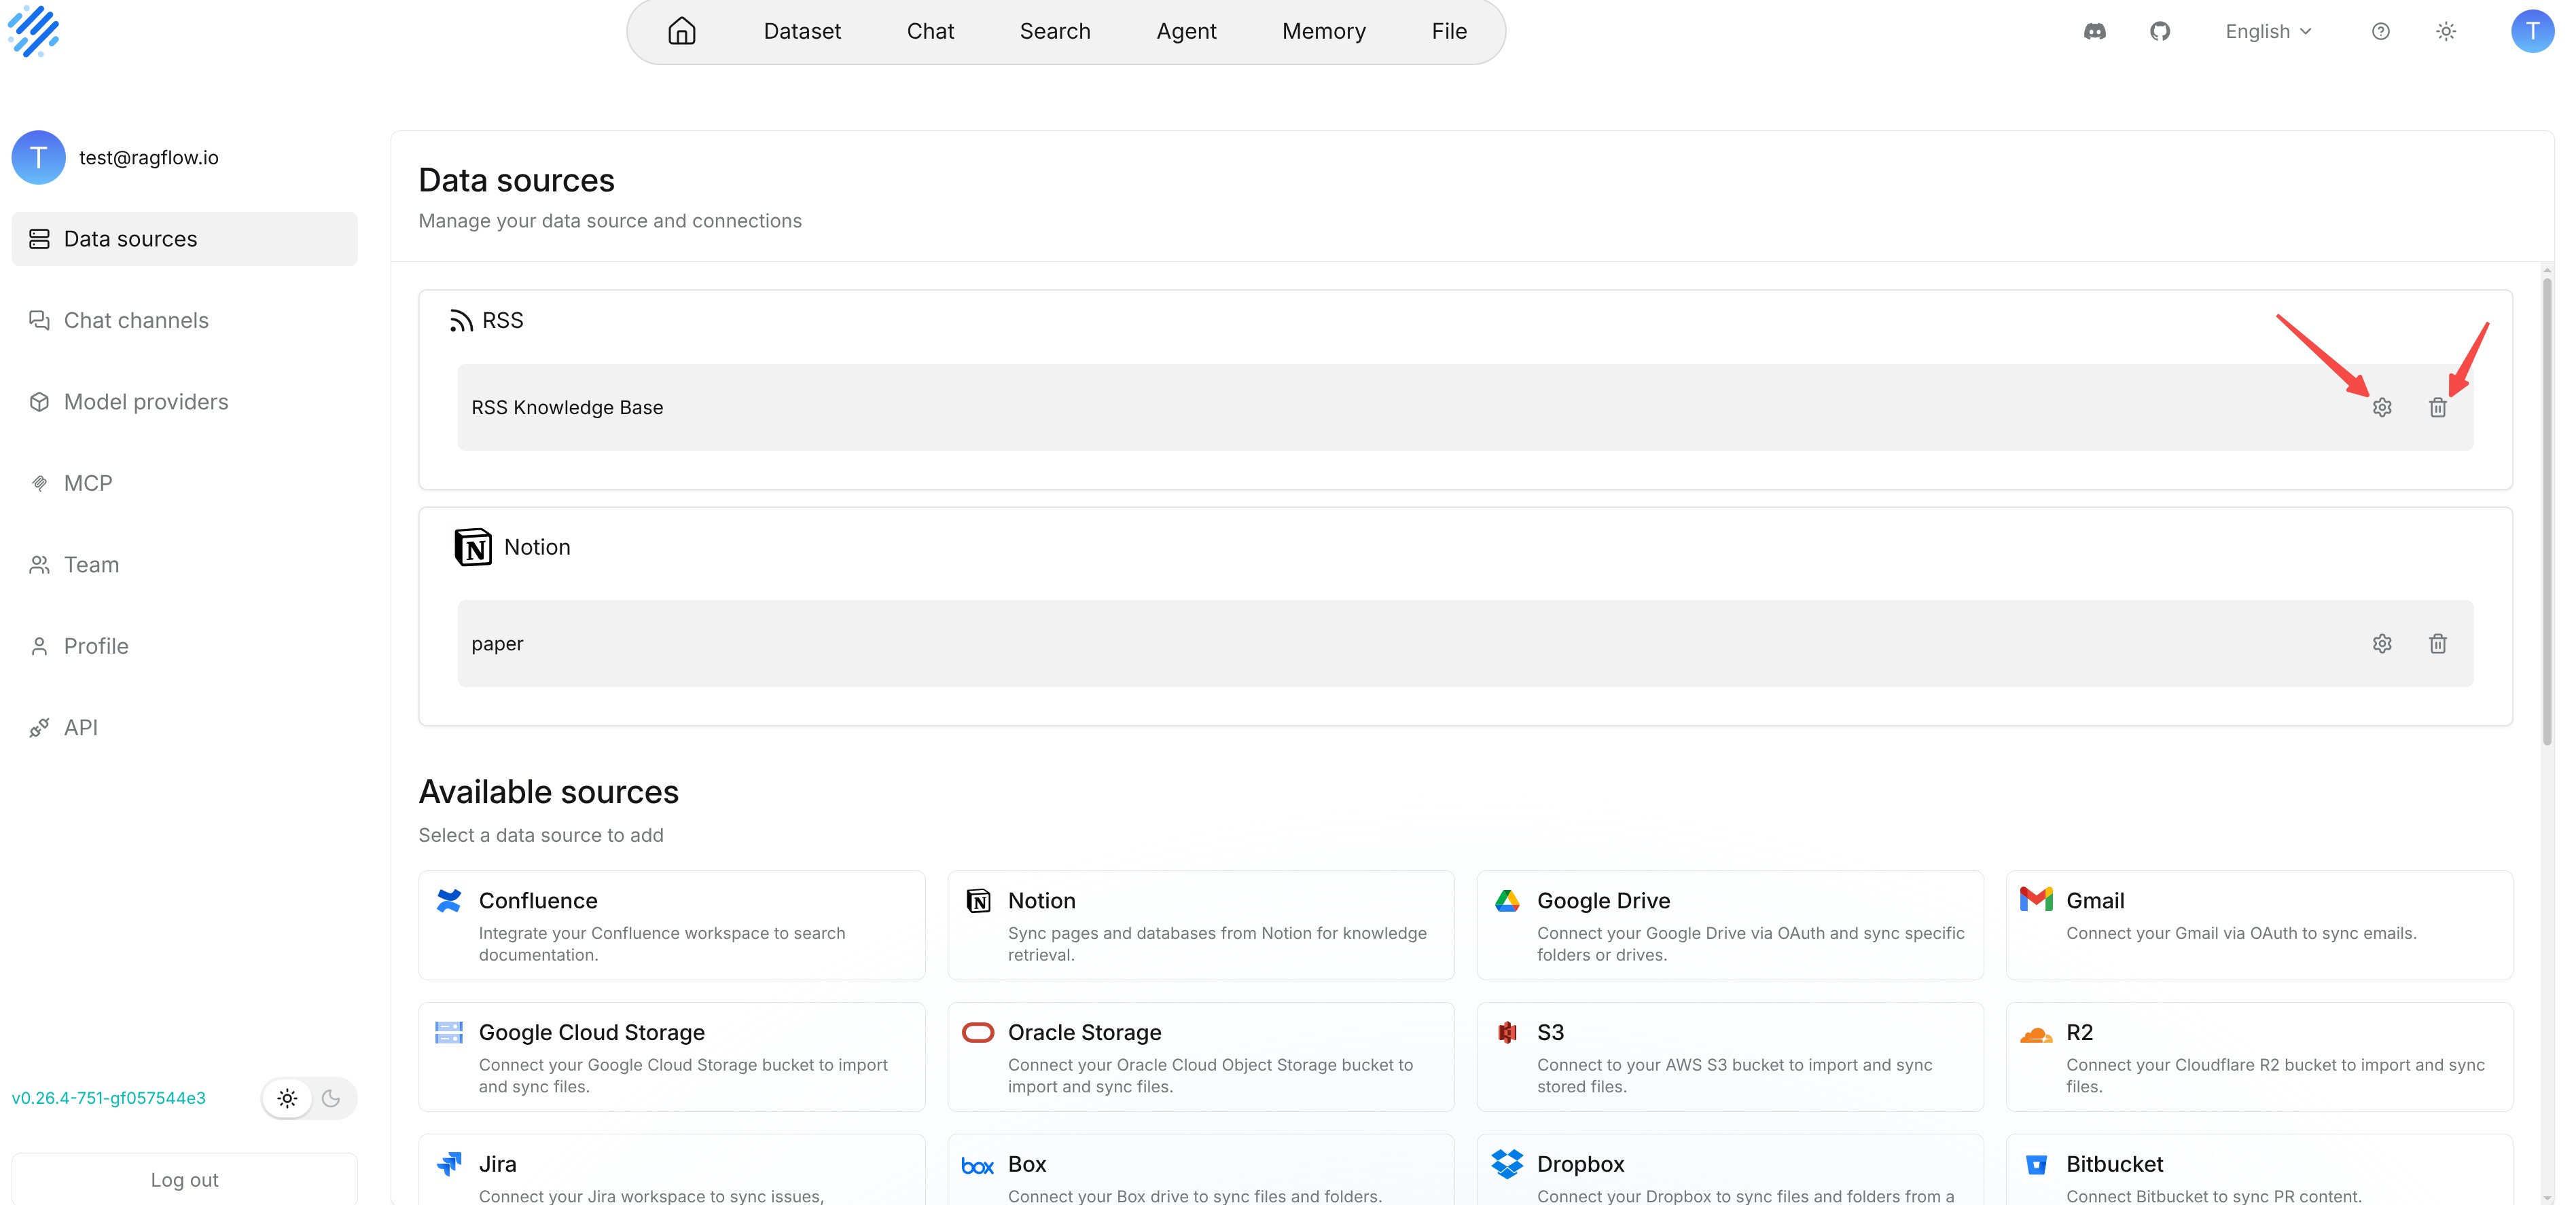Open the Memory tab

click(1324, 31)
